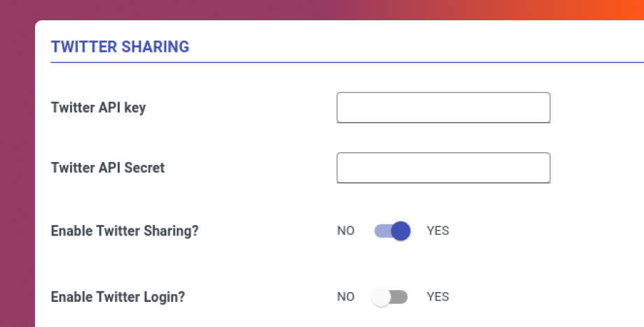Screen dimensions: 644x327
Task: Click NO beside the Twitter Sharing toggle
Action: tap(346, 231)
